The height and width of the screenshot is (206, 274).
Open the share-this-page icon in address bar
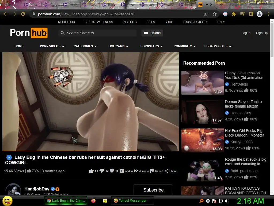click(206, 14)
